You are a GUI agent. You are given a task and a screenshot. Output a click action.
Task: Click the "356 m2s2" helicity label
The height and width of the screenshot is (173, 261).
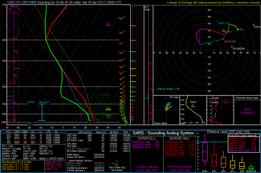click(x=44, y=102)
